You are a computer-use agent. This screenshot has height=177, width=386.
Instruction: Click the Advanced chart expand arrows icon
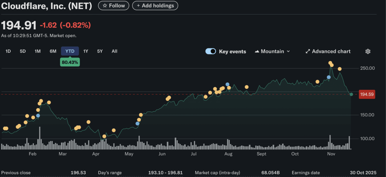307,52
